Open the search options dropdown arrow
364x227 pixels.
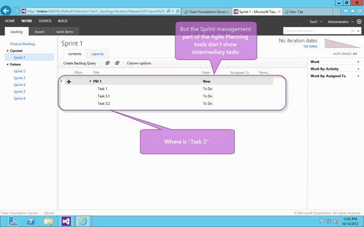pyautogui.click(x=358, y=31)
